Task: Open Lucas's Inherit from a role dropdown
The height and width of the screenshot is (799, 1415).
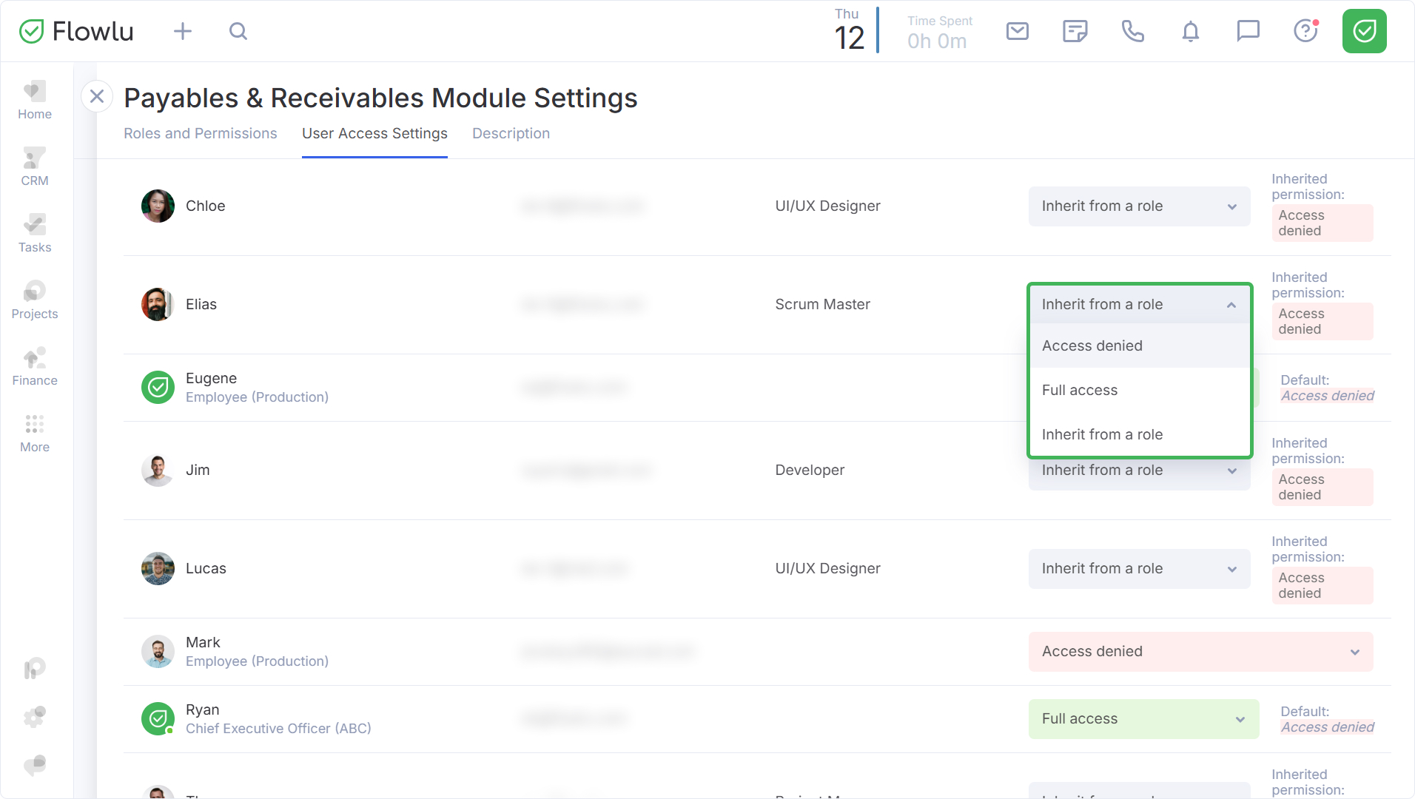Action: 1139,569
